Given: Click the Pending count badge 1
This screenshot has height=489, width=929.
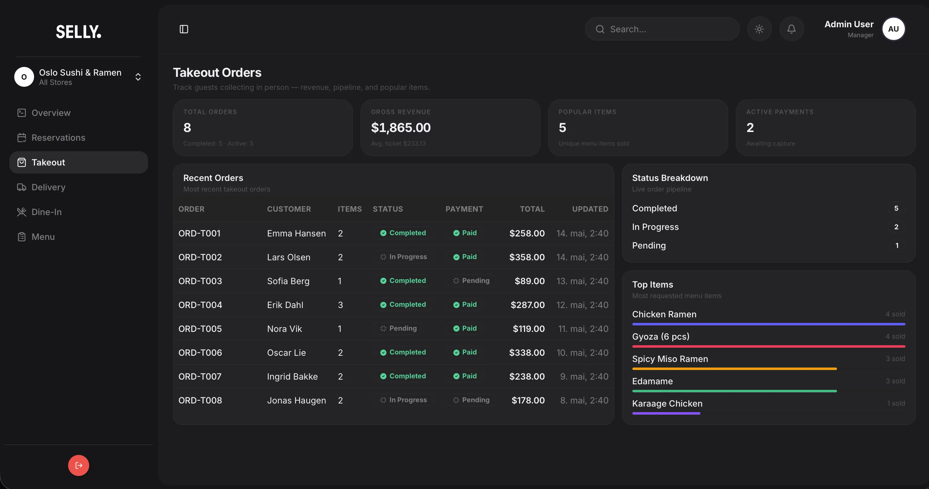Looking at the screenshot, I should point(896,246).
